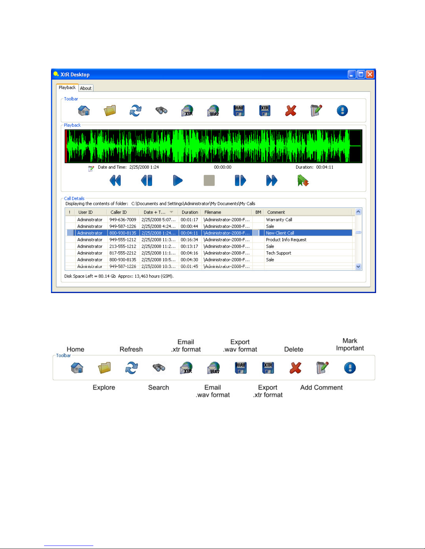
Task: Click the Home icon in XtR Desktop toolbar
Action: click(x=84, y=110)
